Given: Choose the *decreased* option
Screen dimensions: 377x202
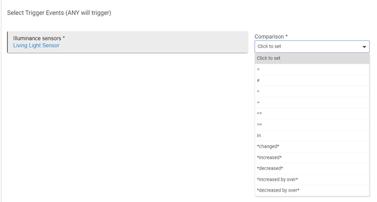Looking at the screenshot, I should (312, 168).
